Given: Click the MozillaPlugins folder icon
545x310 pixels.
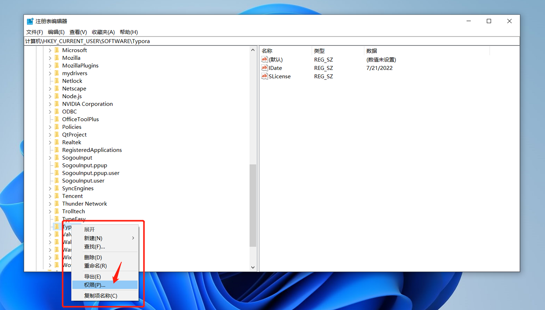Looking at the screenshot, I should tap(57, 66).
